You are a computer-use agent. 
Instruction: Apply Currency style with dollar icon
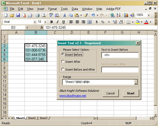click(97, 22)
